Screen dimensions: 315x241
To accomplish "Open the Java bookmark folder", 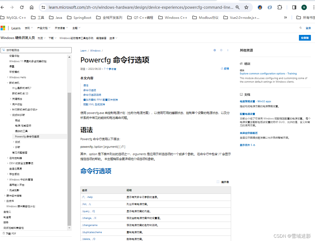I will [55, 18].
